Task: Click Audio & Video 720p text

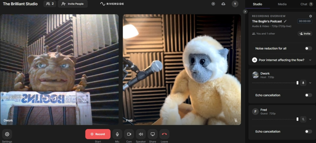Action: [x=272, y=26]
